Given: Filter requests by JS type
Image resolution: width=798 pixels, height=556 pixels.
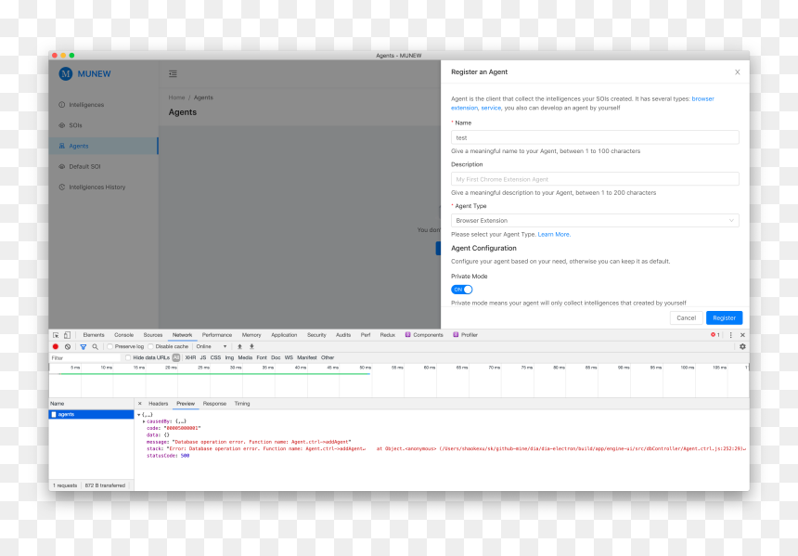Looking at the screenshot, I should (x=203, y=358).
